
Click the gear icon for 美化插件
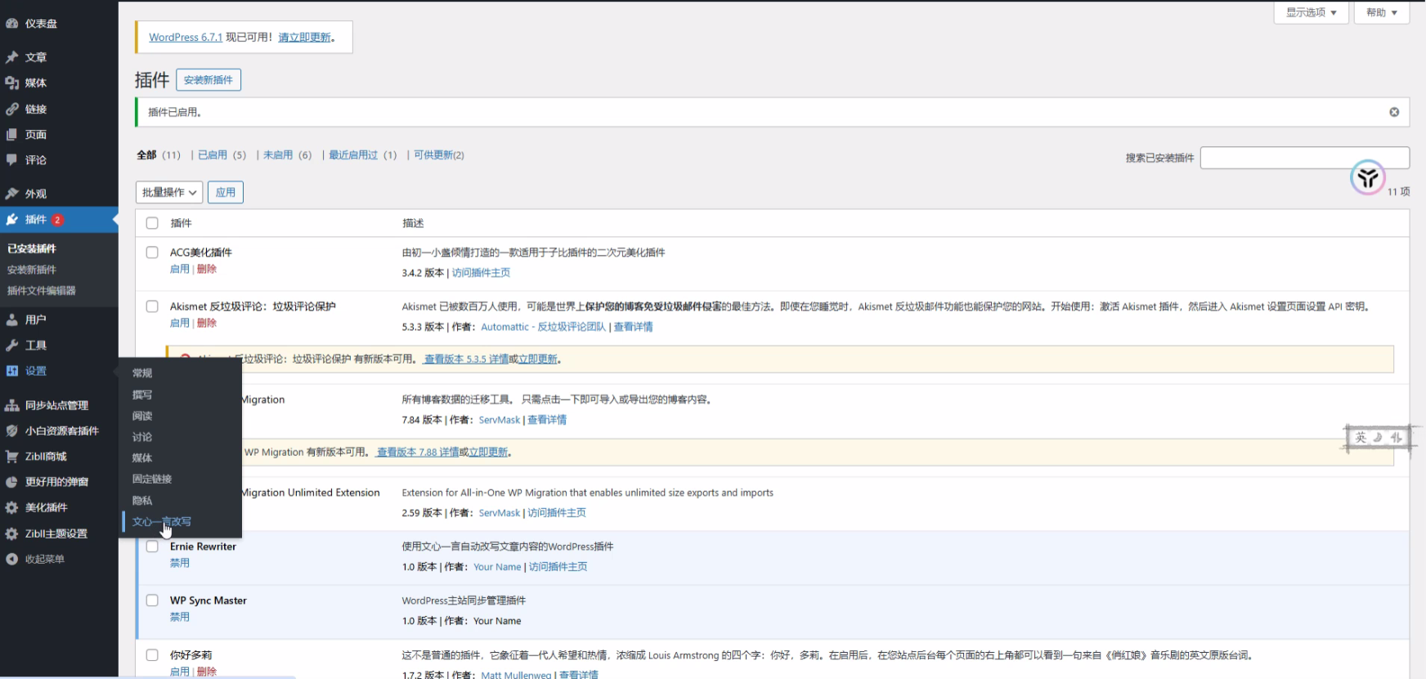point(12,507)
